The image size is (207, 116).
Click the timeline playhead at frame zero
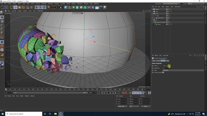[6, 90]
